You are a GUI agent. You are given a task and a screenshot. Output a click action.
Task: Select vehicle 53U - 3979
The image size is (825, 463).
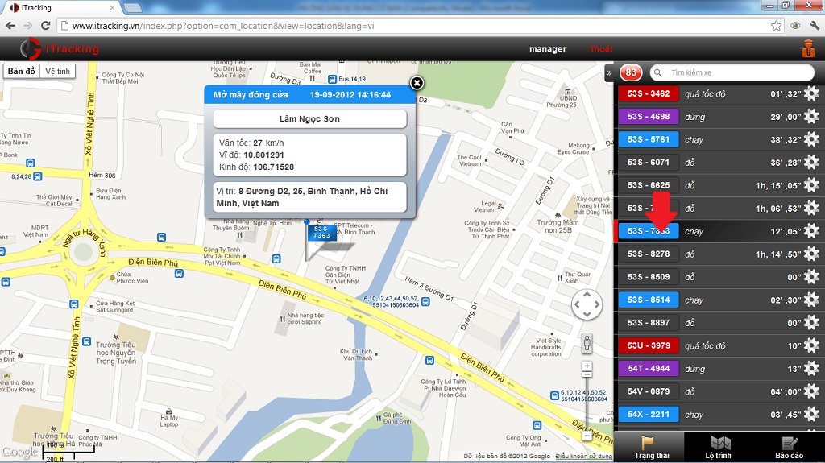tap(649, 345)
